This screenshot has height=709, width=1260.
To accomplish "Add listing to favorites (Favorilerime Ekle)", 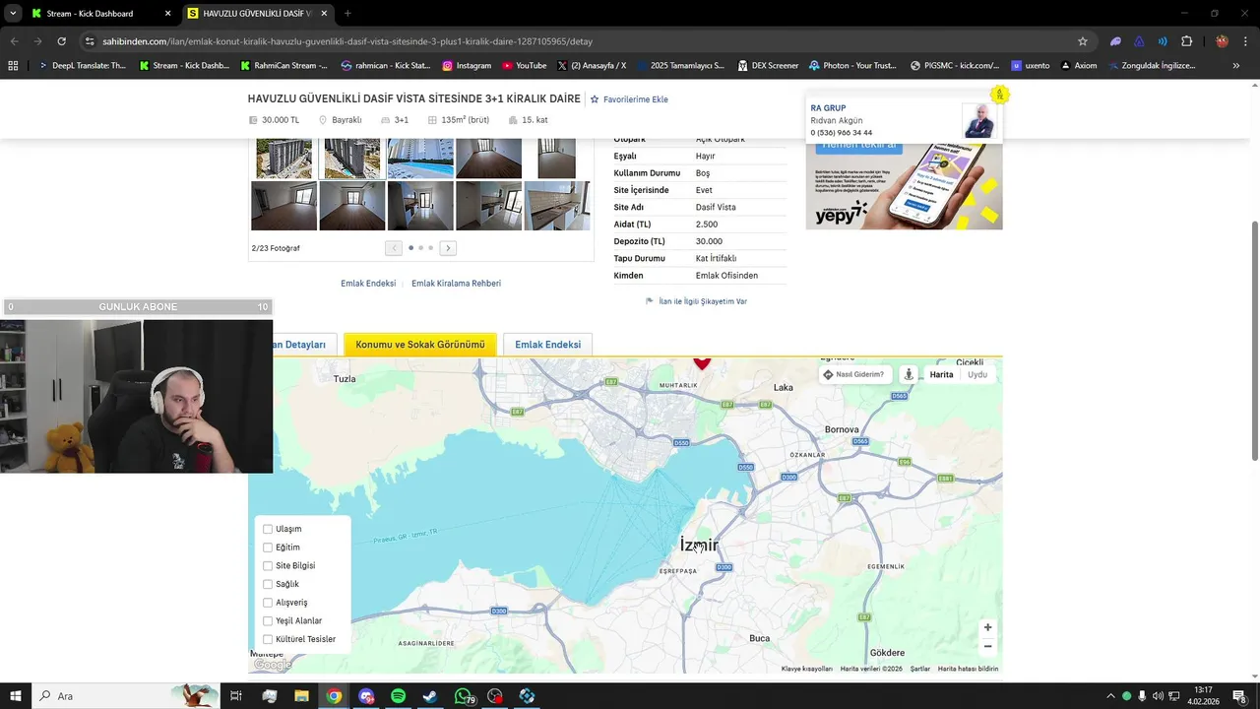I will pos(628,99).
